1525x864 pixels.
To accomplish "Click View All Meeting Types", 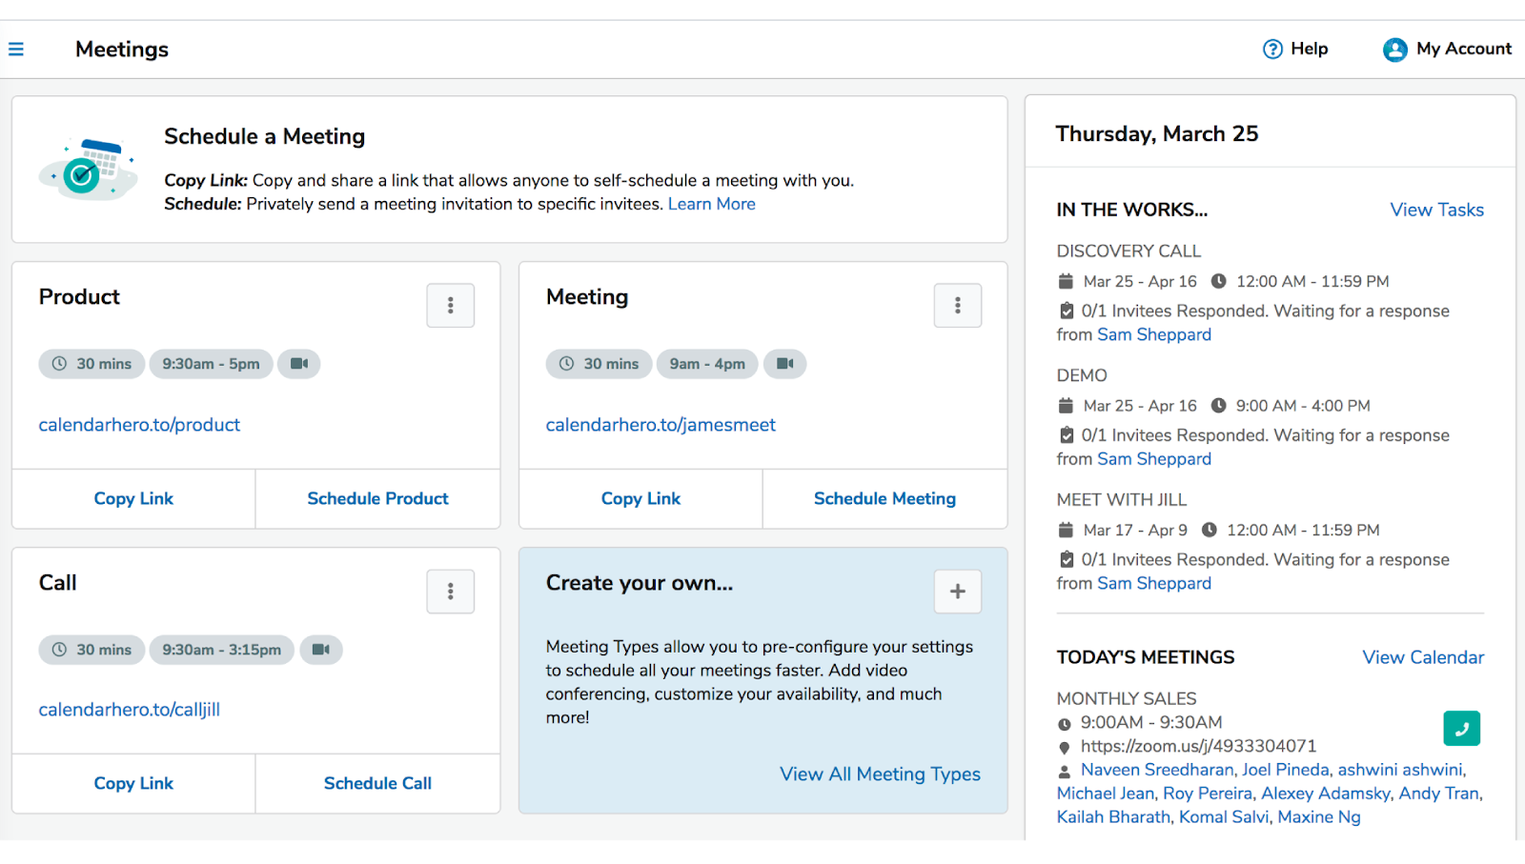I will click(879, 774).
